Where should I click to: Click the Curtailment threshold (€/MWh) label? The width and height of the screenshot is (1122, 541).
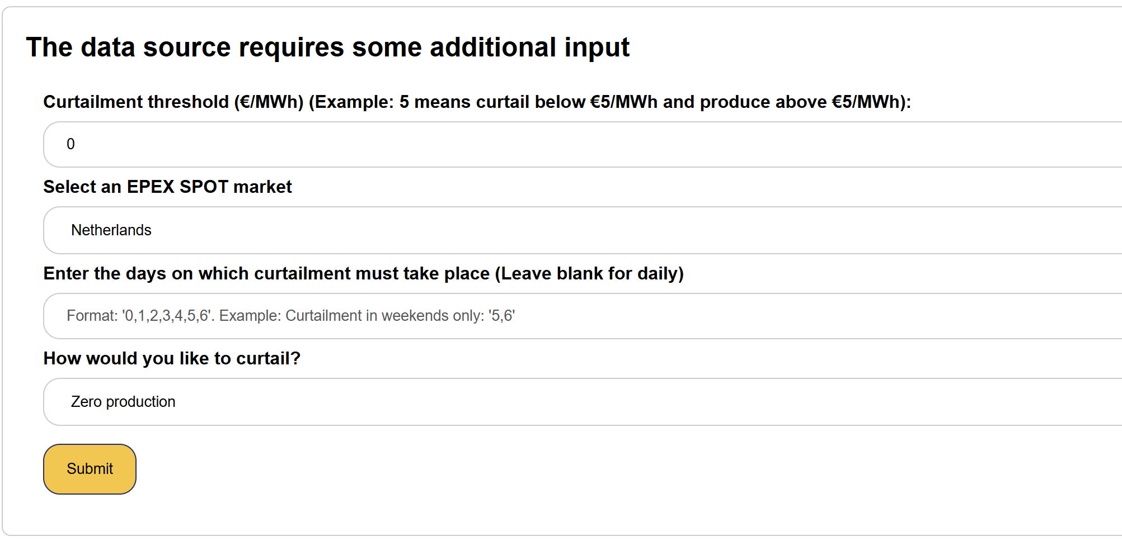point(477,102)
